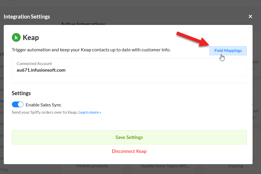The width and height of the screenshot is (261, 174).
Task: Click the Keap title text
Action: 31,37
